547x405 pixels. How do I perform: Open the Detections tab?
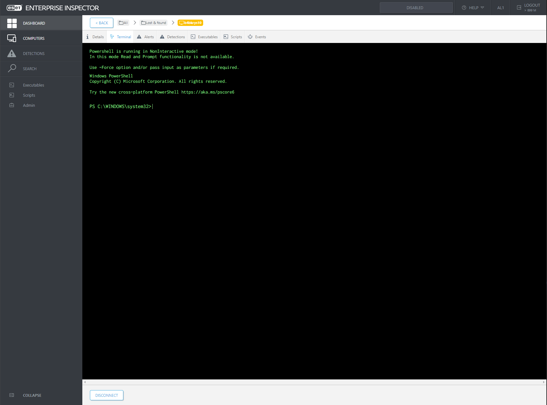pyautogui.click(x=173, y=37)
